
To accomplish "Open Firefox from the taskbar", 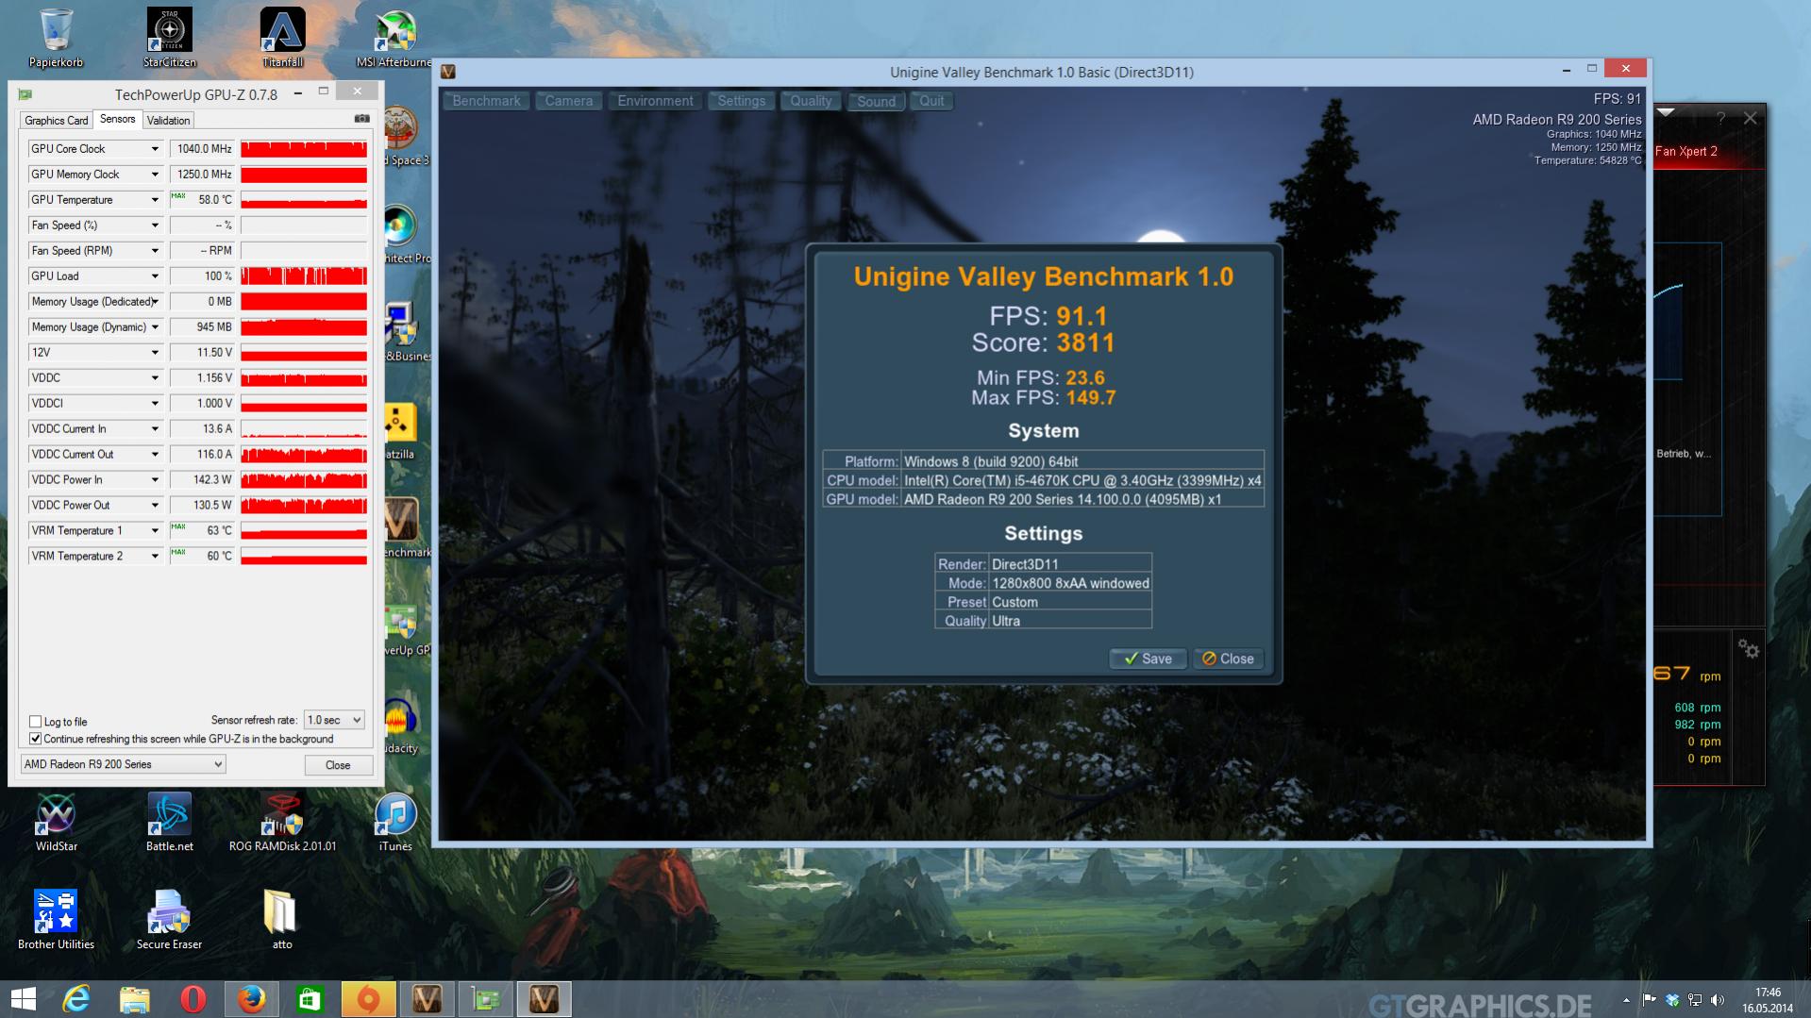I will point(252,999).
